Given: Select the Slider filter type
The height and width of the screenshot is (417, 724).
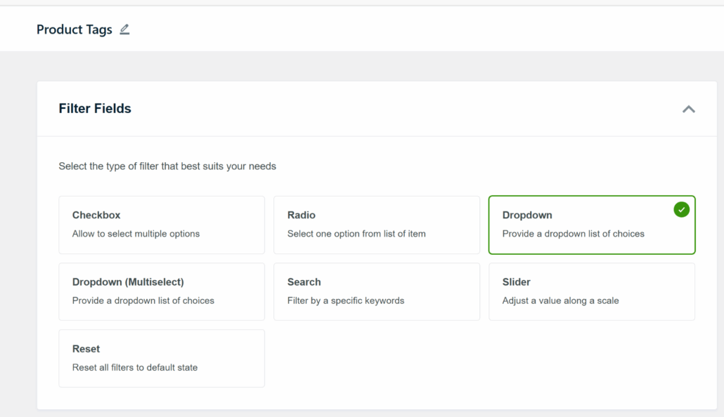Looking at the screenshot, I should (x=591, y=291).
